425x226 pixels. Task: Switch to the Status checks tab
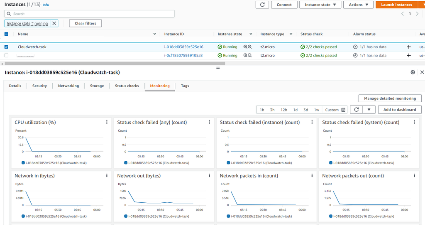point(127,86)
